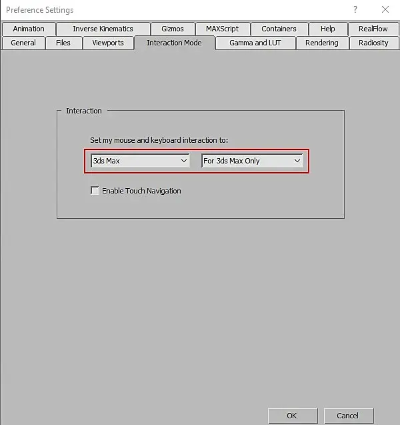Viewport: 400px width, 425px height.
Task: Enable Touch Navigation checkbox
Action: (x=95, y=191)
